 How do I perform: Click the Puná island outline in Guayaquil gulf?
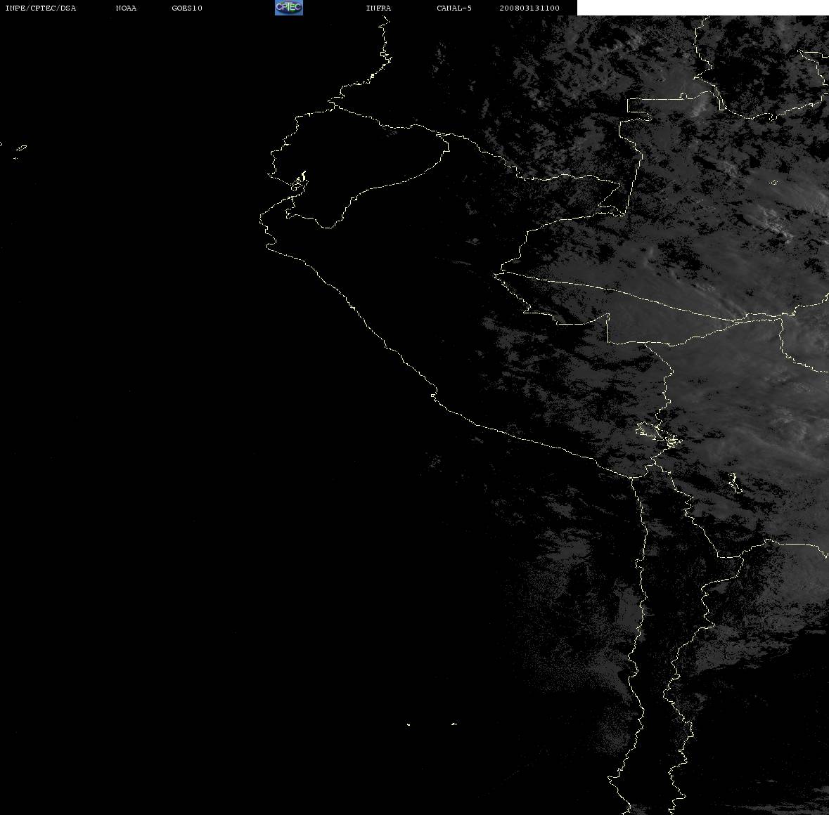300,181
